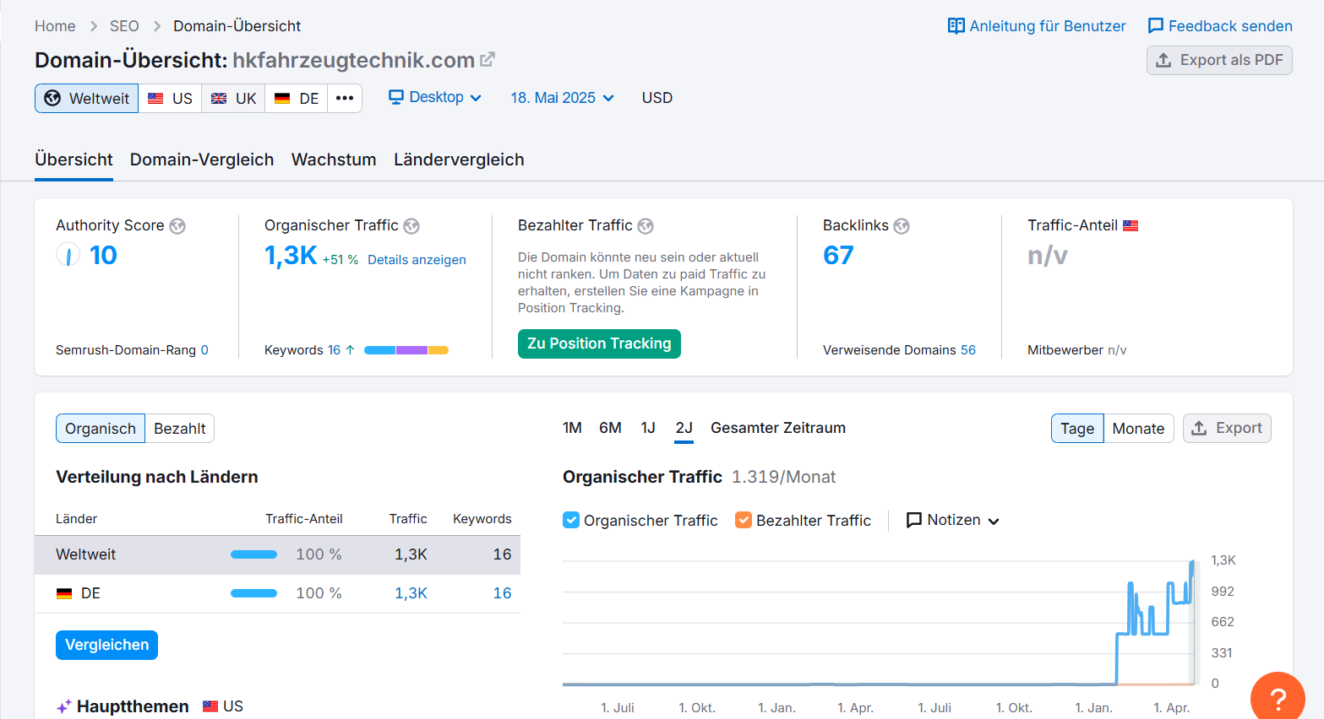Click globe icon next to Backlinks
The image size is (1324, 719).
pyautogui.click(x=902, y=226)
